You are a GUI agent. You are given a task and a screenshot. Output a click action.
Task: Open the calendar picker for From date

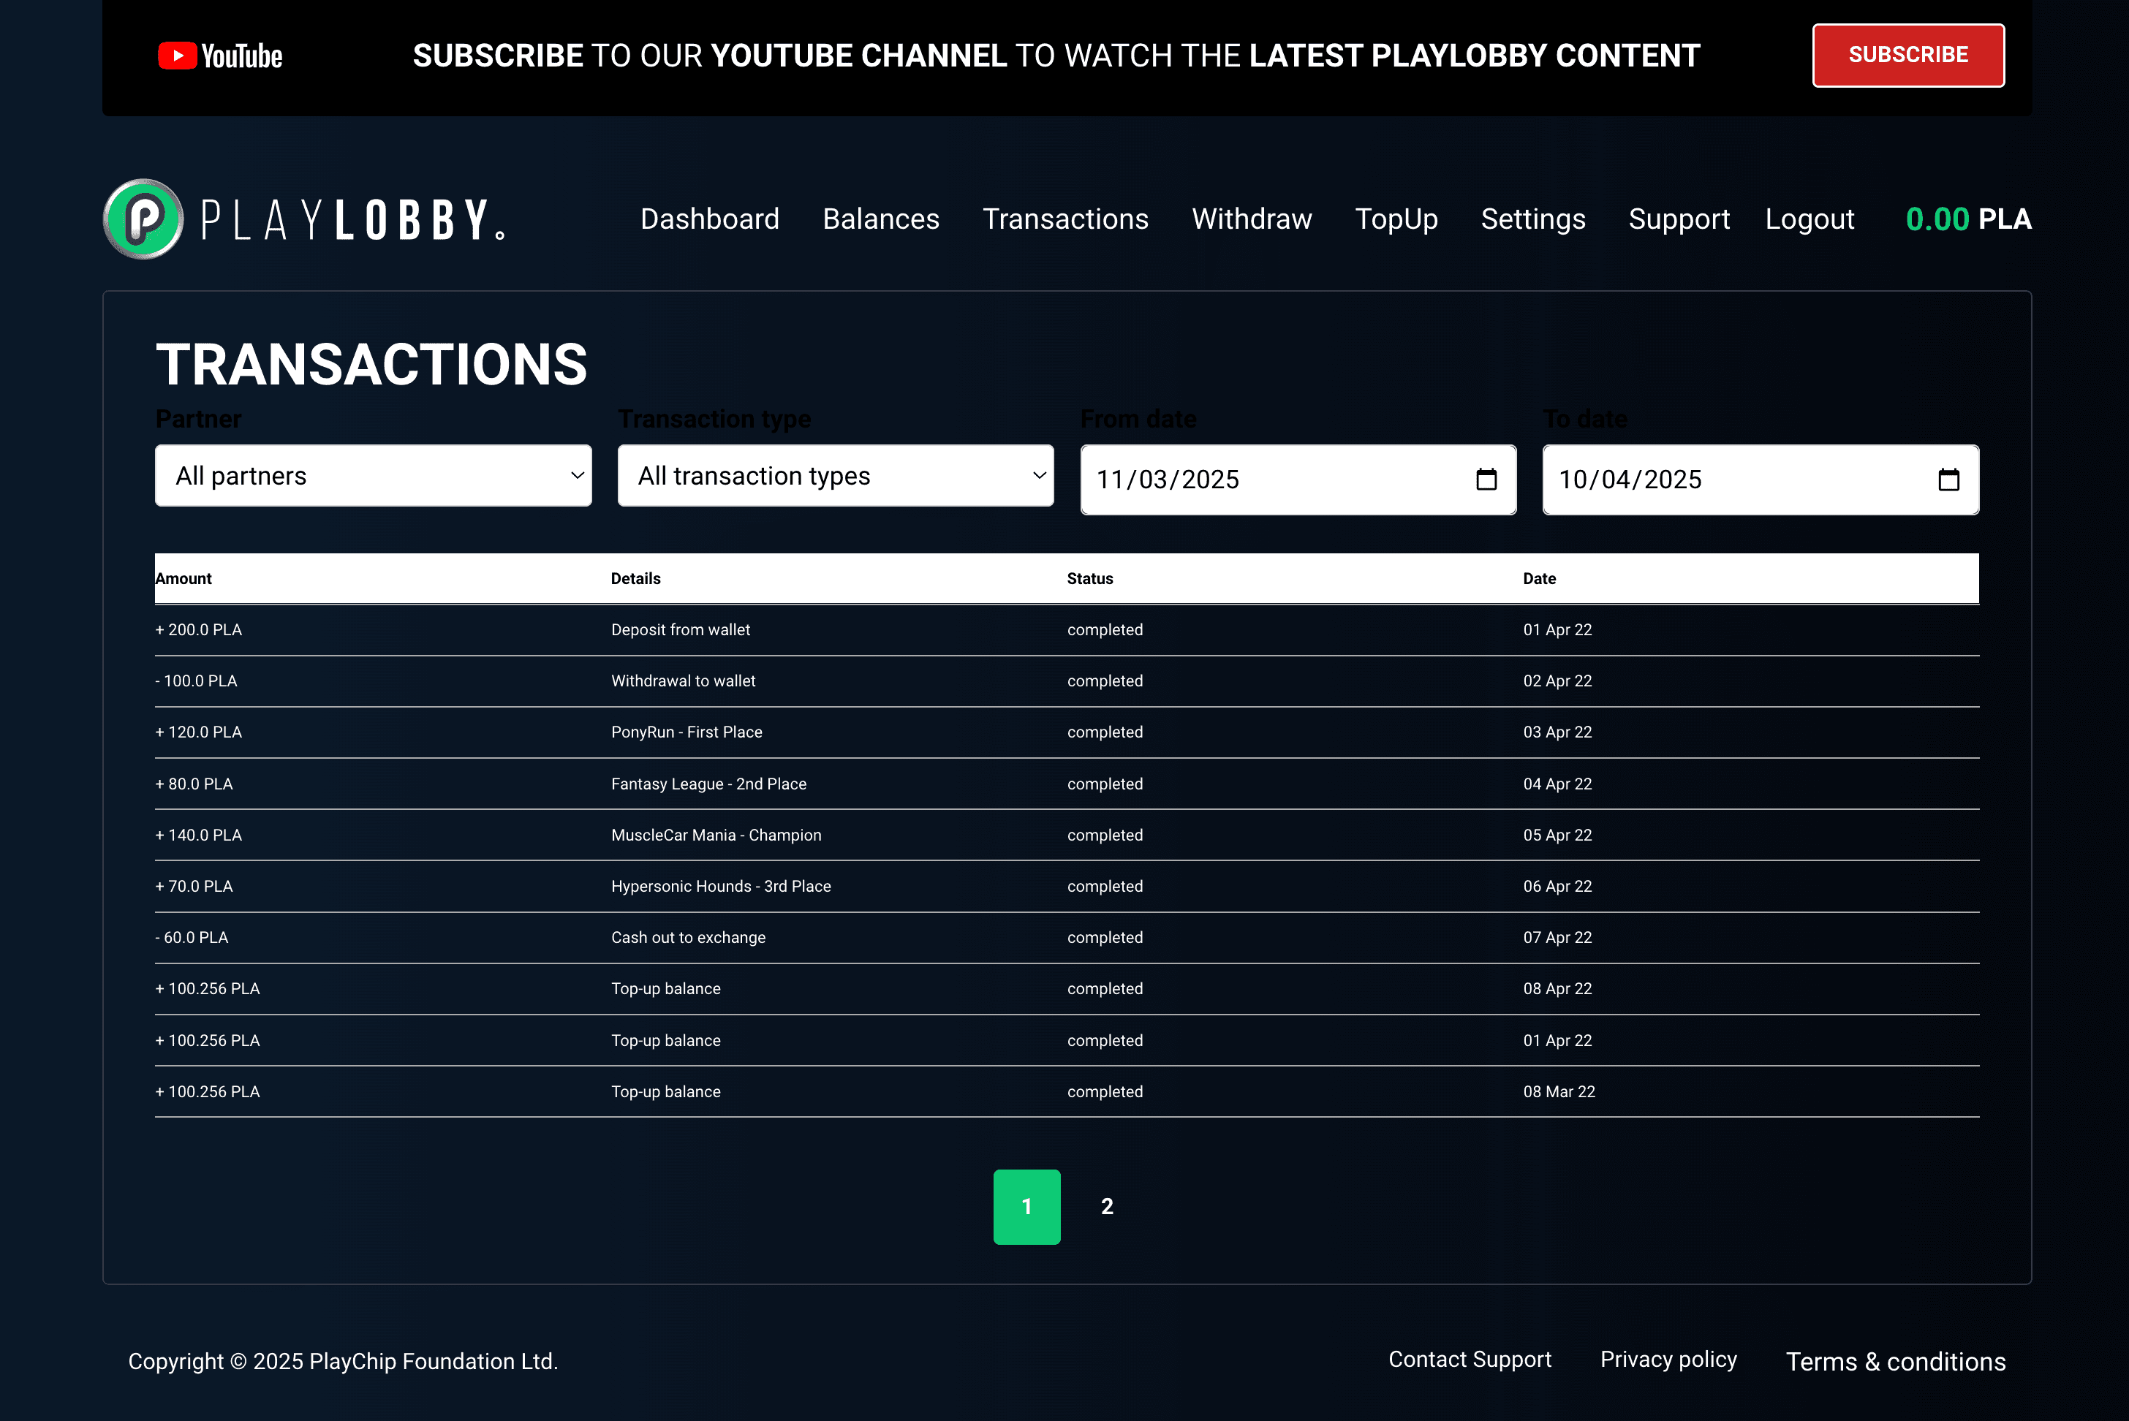point(1486,480)
